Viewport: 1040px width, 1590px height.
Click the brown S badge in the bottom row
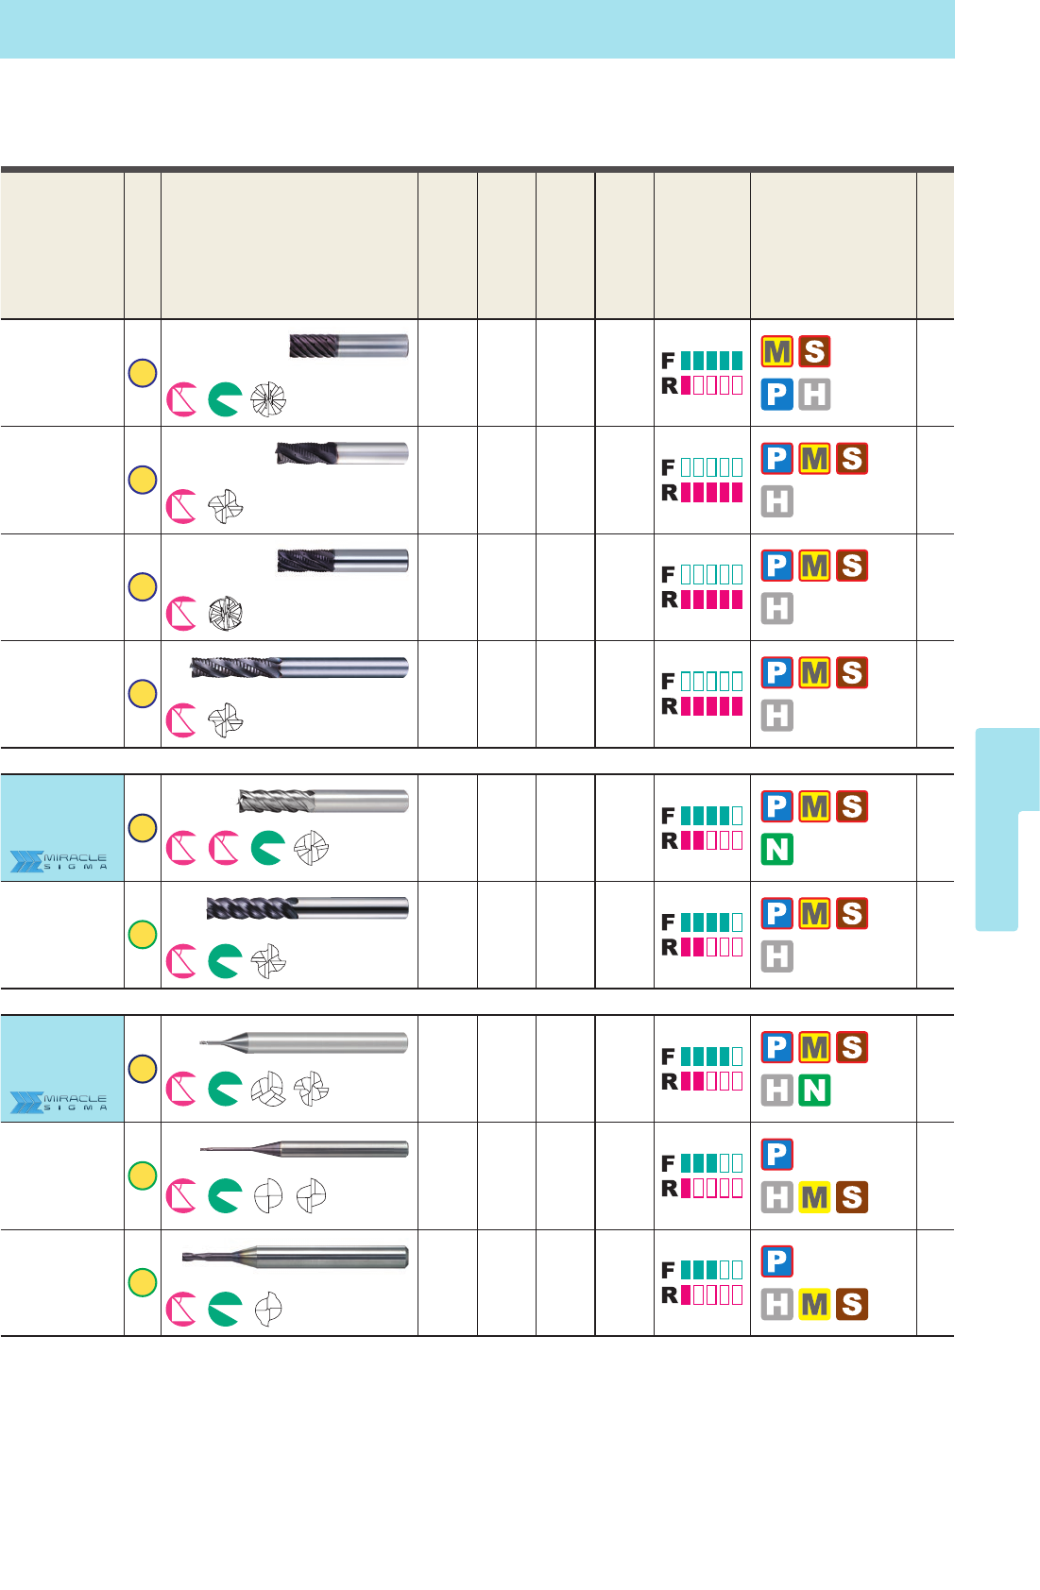851,1304
